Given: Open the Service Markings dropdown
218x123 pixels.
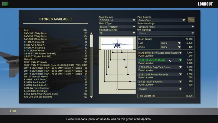Looking at the screenshot, I should 166,27.
